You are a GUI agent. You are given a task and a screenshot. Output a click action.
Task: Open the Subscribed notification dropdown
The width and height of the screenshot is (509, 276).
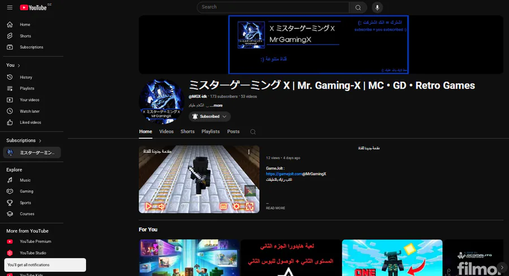pyautogui.click(x=209, y=117)
